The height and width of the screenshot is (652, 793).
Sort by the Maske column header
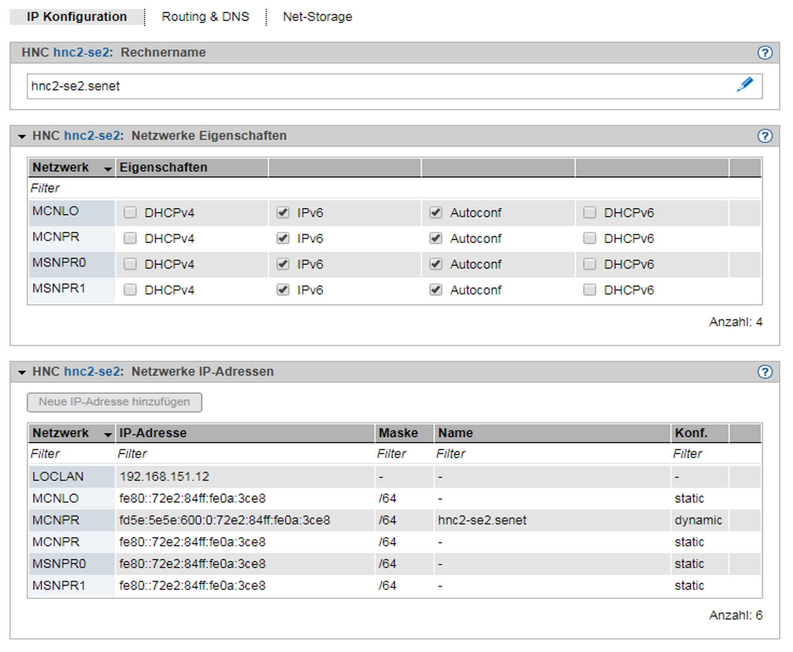coord(404,433)
